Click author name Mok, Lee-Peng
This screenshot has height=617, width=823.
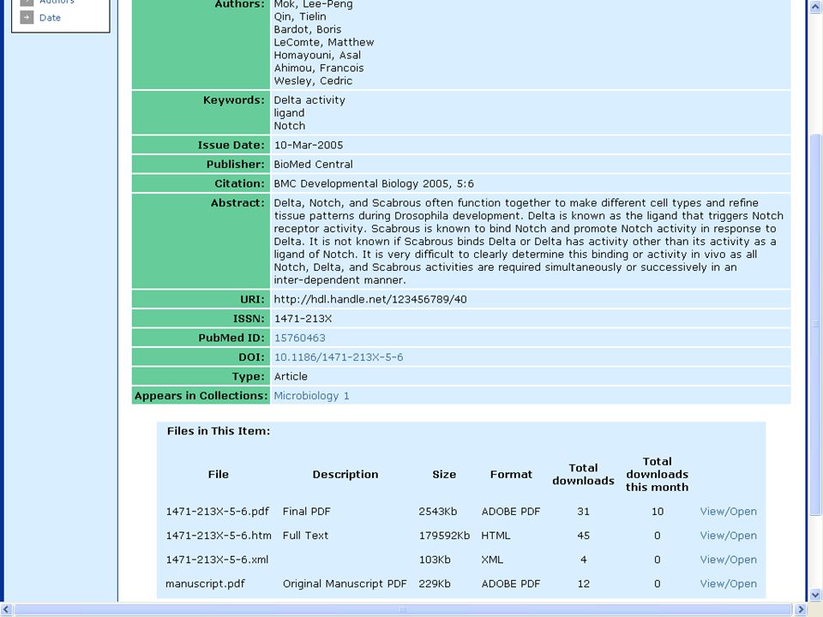[314, 5]
